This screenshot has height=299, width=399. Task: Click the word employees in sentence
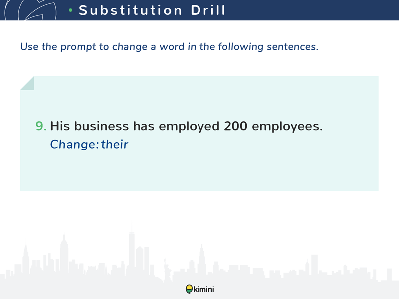pos(287,127)
